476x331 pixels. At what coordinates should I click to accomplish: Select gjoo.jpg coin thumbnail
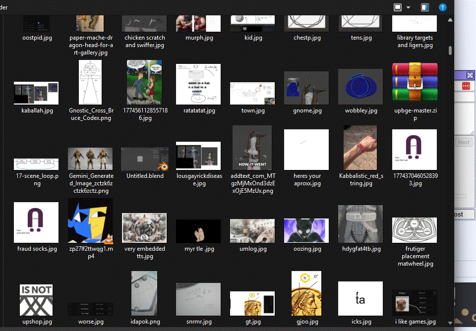(x=306, y=293)
